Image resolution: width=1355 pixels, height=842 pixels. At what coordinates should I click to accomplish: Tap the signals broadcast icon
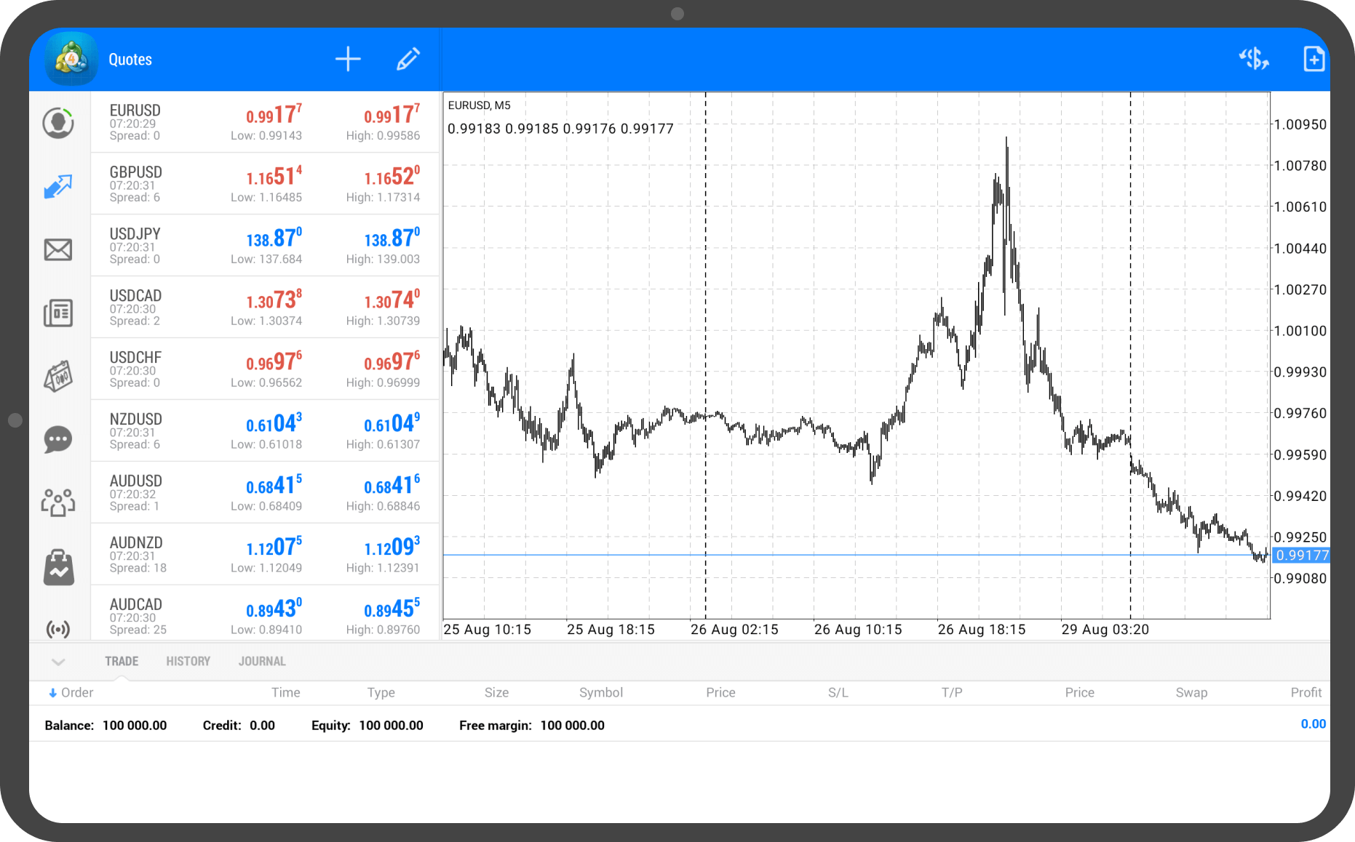[x=58, y=628]
